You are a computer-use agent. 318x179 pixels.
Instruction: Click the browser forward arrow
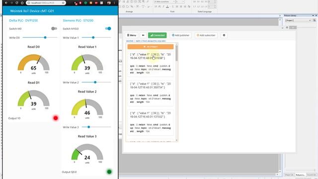point(11,3)
